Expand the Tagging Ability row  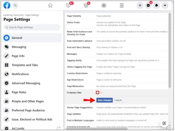[117, 60]
